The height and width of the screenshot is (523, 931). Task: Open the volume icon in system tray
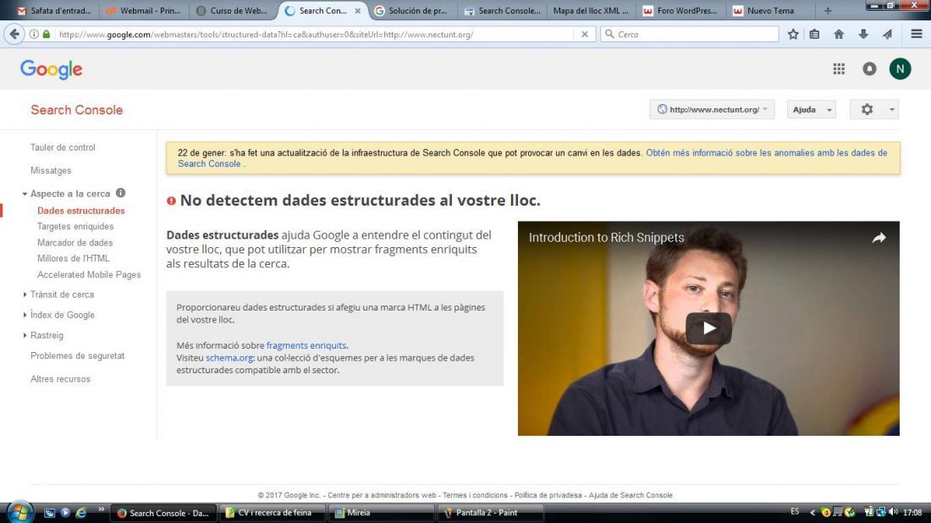click(x=893, y=512)
